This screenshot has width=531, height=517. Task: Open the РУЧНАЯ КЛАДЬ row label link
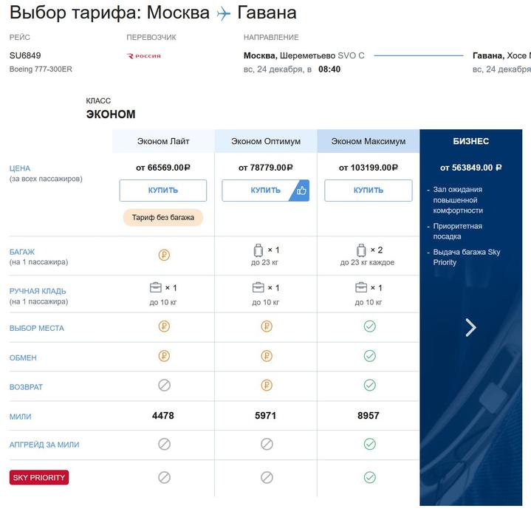(x=38, y=291)
